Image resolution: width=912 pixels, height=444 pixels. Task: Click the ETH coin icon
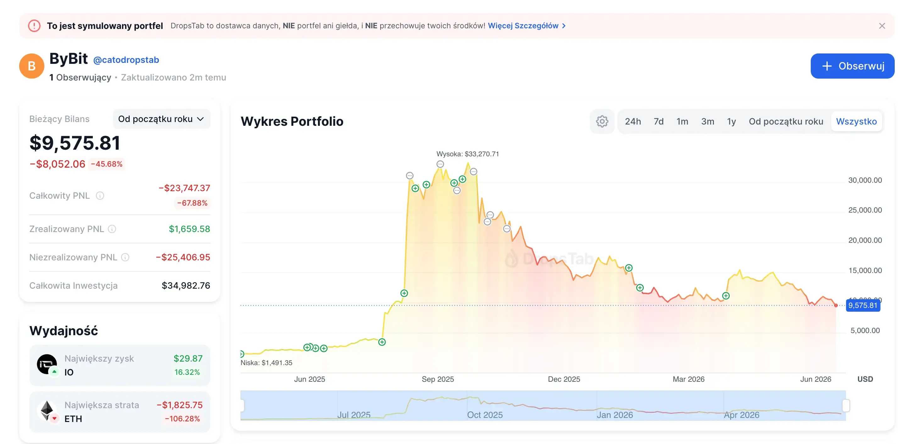tap(47, 411)
